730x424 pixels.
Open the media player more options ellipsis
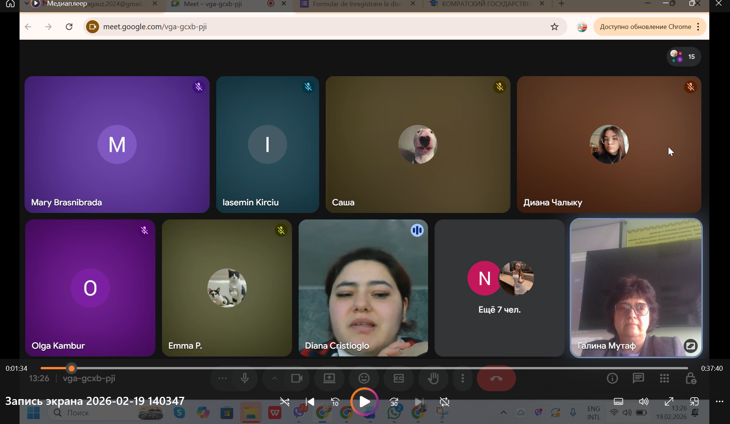pos(719,401)
